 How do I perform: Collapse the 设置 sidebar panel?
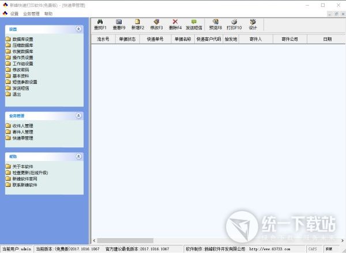pos(78,29)
